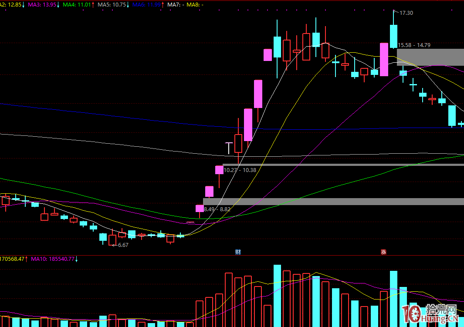Click the 财 financial info marker
The image size is (464, 327).
(x=238, y=252)
